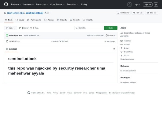Switch to the Issues tab

click(x=20, y=20)
